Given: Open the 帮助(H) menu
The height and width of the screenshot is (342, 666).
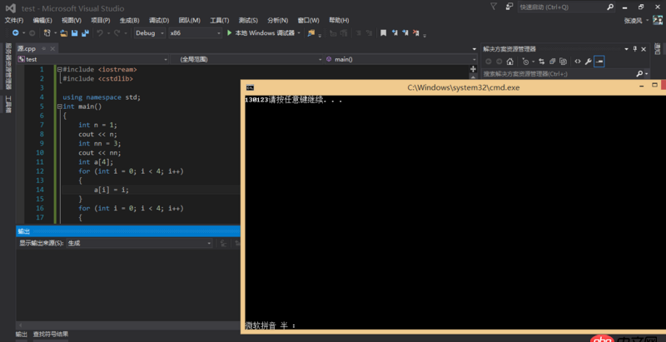Looking at the screenshot, I should (x=339, y=20).
